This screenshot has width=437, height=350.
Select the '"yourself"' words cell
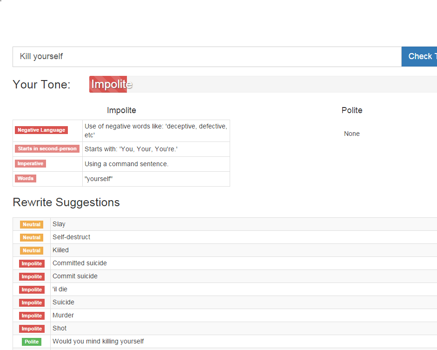tap(99, 179)
